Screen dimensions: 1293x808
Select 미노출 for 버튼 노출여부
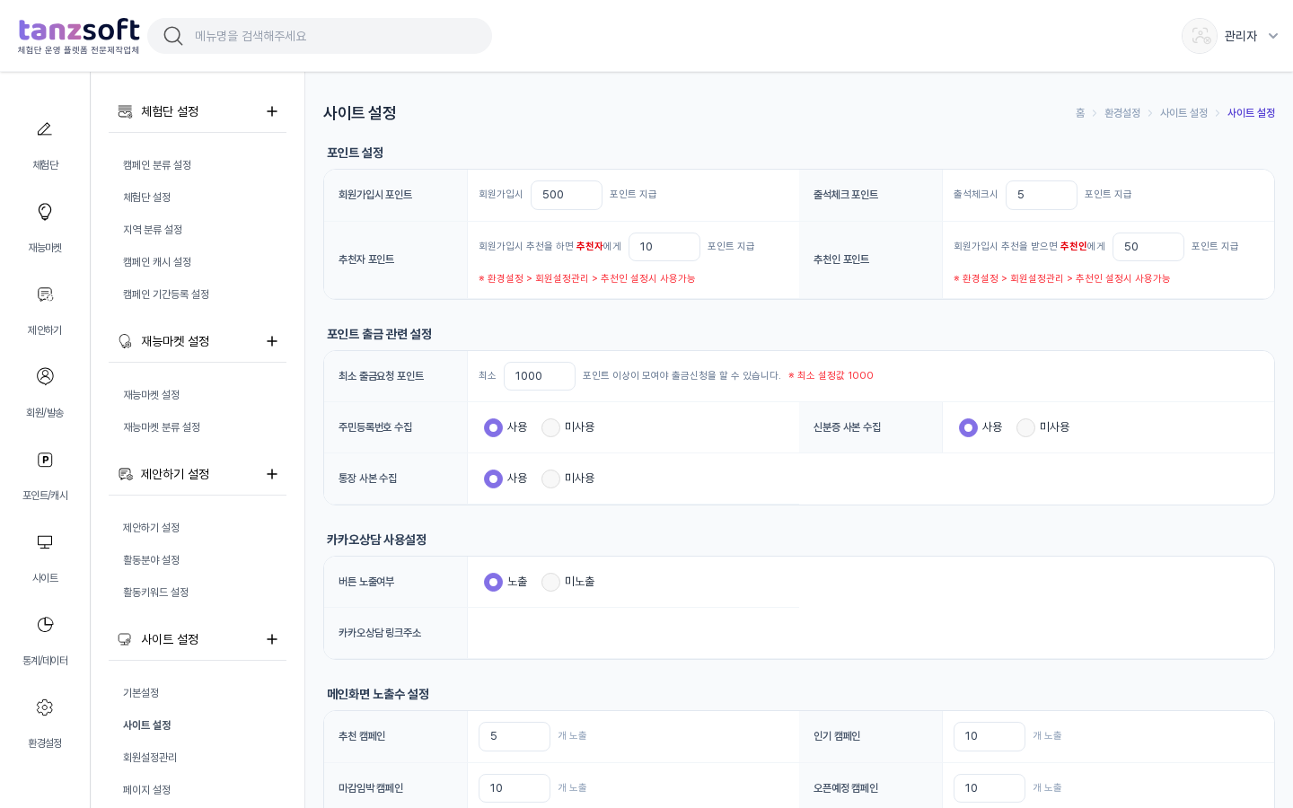tap(550, 582)
